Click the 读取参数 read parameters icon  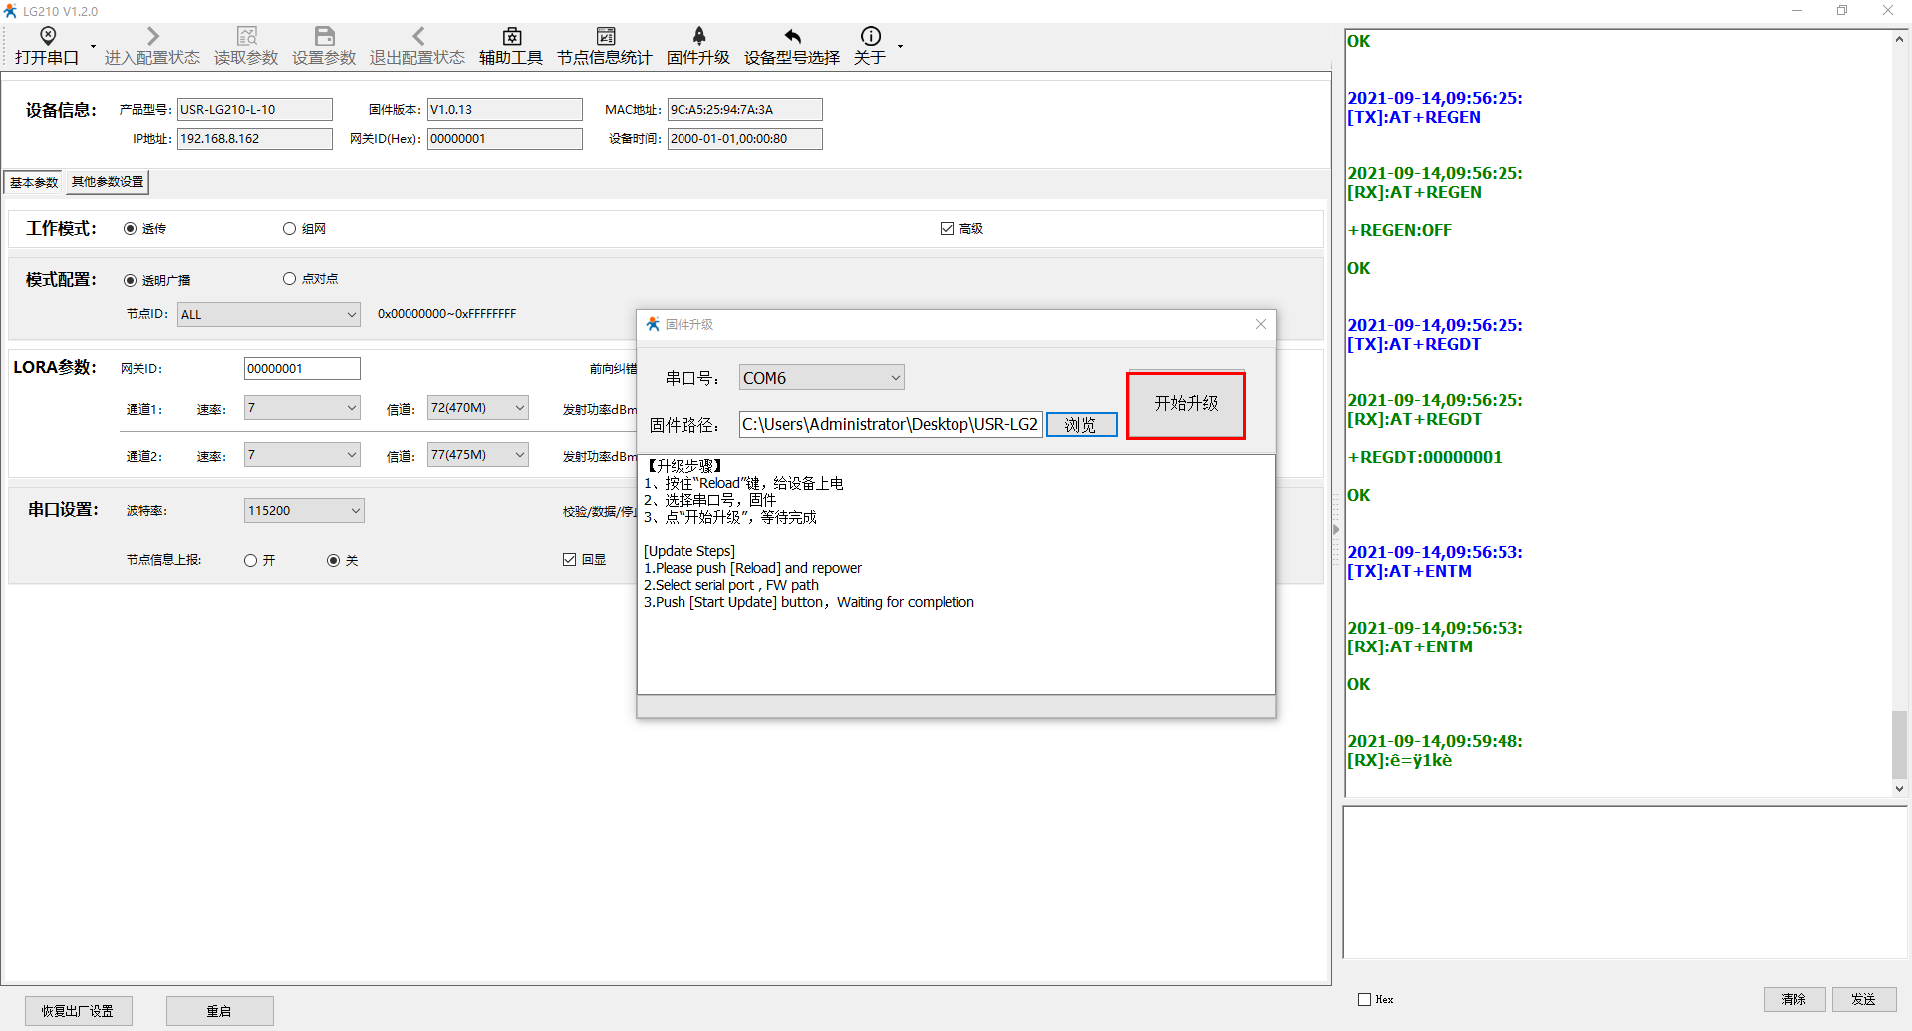click(x=246, y=37)
